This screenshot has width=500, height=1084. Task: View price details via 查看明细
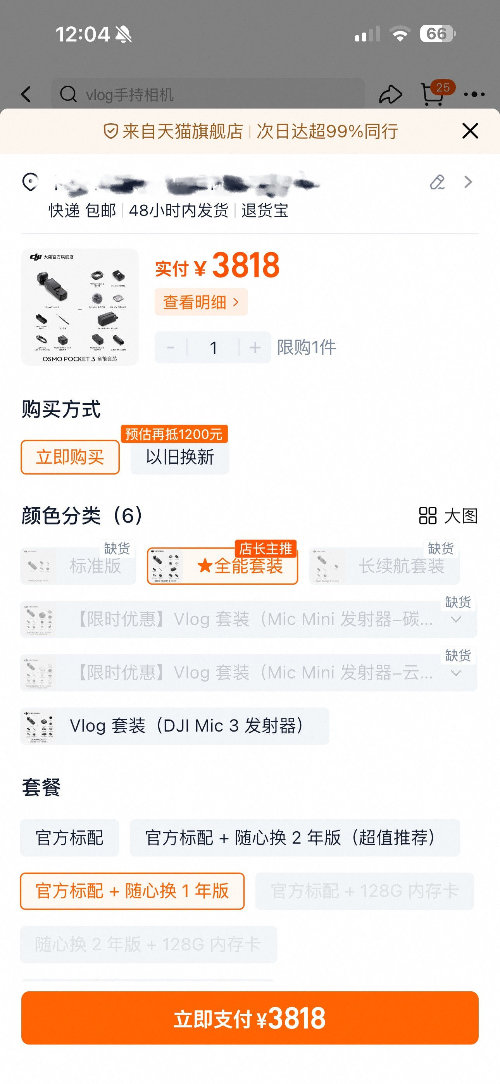(201, 302)
